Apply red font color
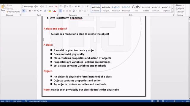Screen dimensions: 190x106 pyautogui.click(x=55, y=11)
